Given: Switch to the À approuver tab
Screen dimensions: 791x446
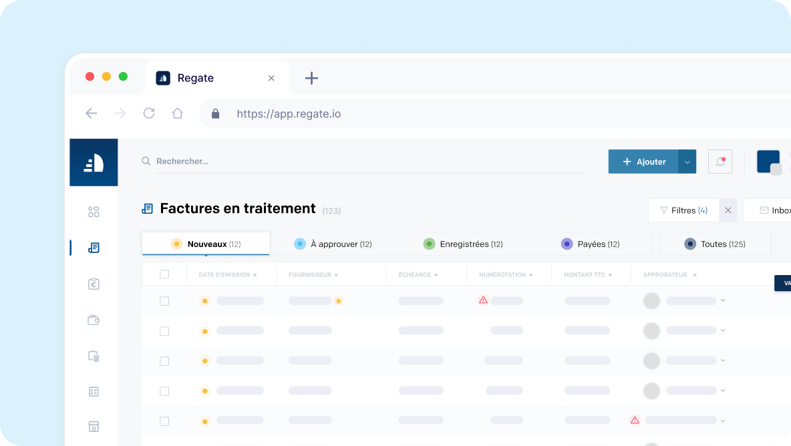Looking at the screenshot, I should pyautogui.click(x=333, y=244).
